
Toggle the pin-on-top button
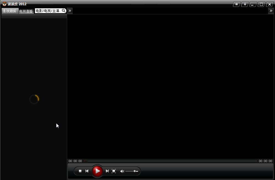[x=236, y=4]
